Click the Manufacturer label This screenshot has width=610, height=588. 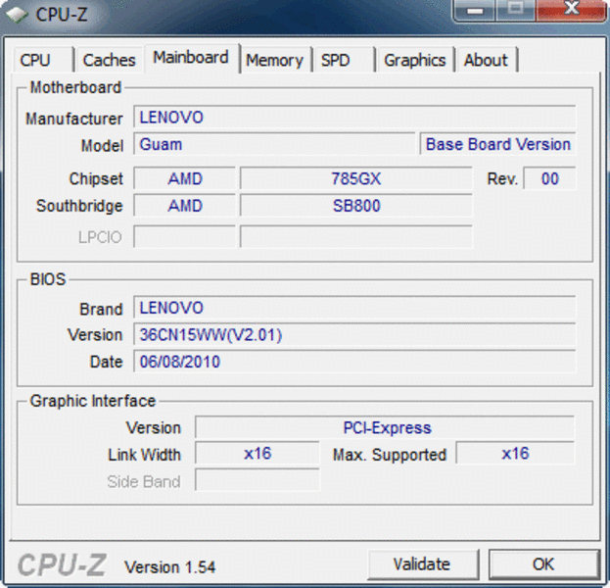pos(73,119)
